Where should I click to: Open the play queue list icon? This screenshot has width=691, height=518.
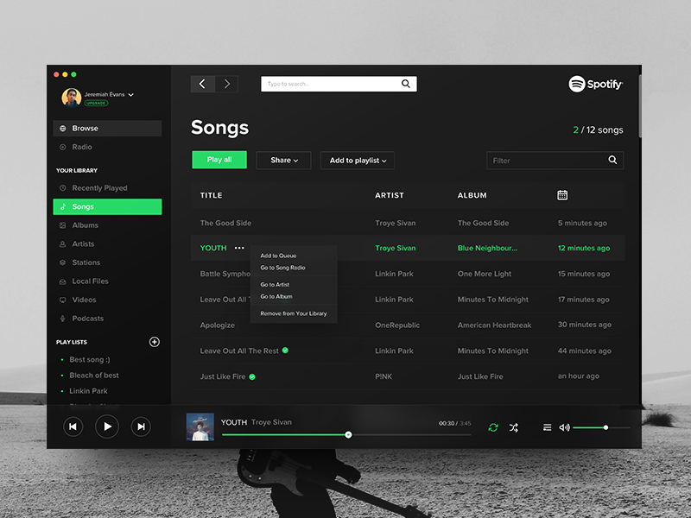[547, 427]
